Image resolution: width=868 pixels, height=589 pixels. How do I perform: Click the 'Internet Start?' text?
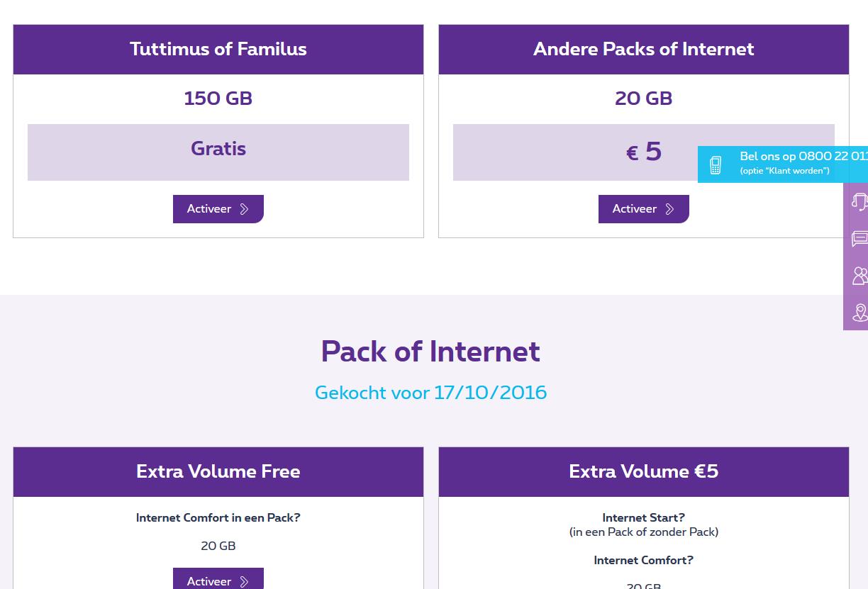click(x=643, y=518)
